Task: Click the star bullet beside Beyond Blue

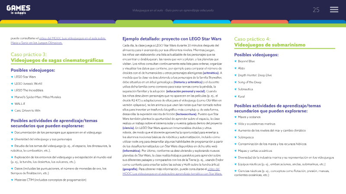Action: 235,61
